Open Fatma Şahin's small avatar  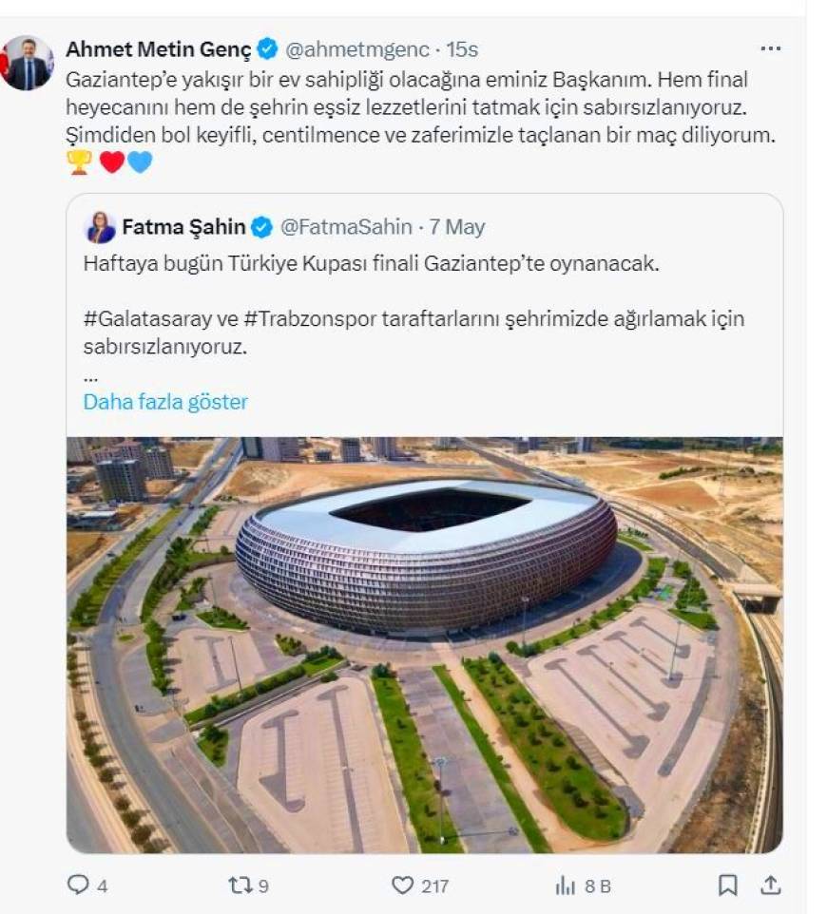[x=101, y=227]
